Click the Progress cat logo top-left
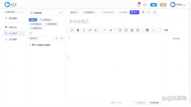 [11, 5]
